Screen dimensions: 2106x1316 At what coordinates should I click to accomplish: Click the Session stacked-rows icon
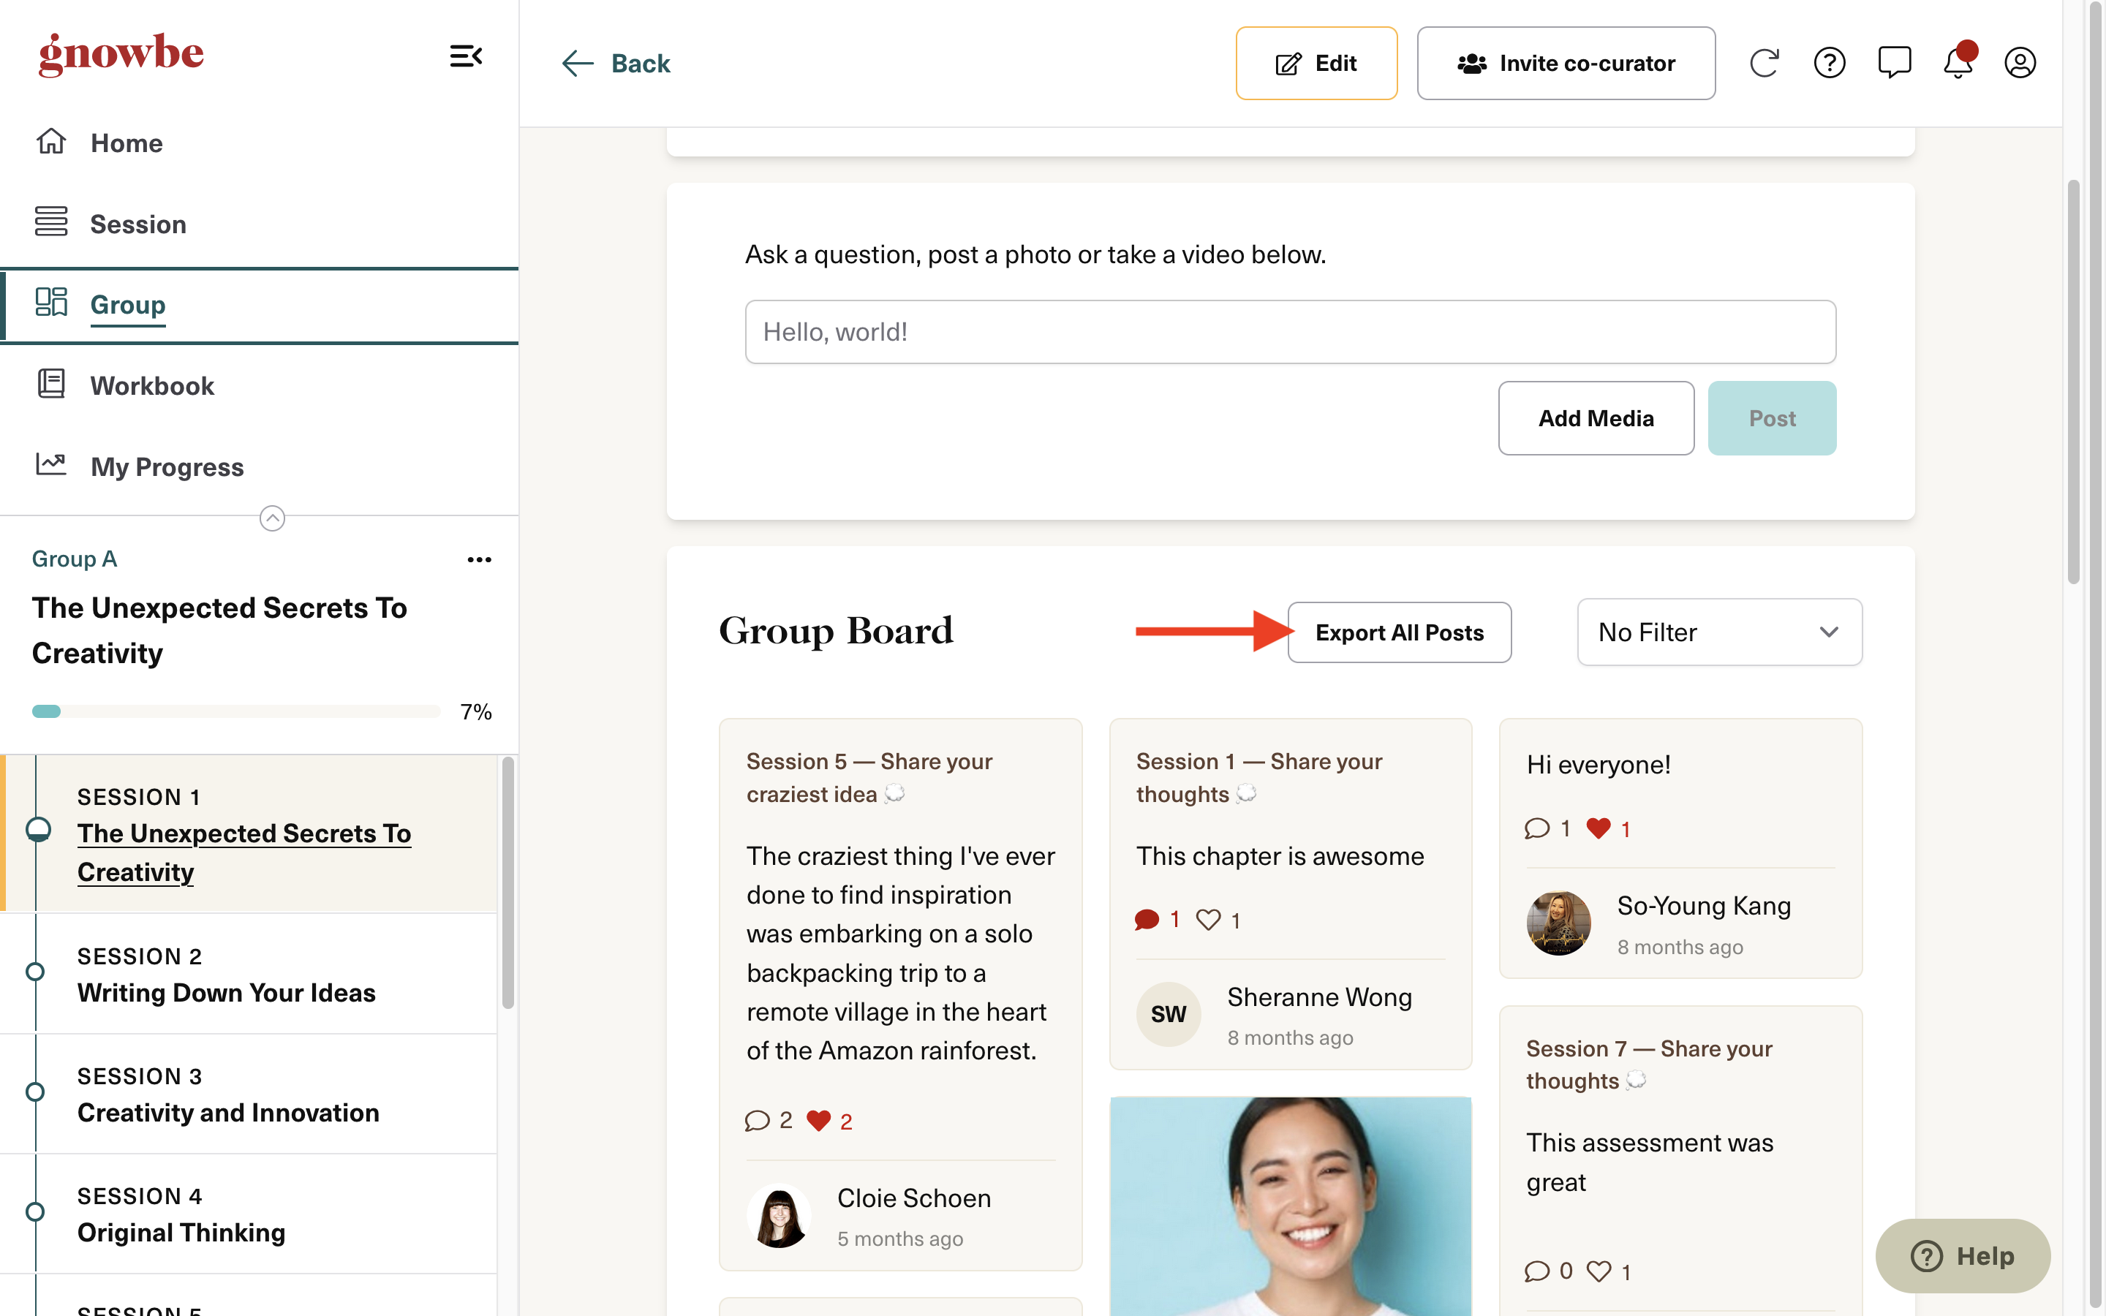pyautogui.click(x=50, y=221)
